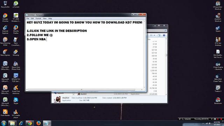The width and height of the screenshot is (224, 126).
Task: Open Notepad View menu
Action: [x=45, y=19]
